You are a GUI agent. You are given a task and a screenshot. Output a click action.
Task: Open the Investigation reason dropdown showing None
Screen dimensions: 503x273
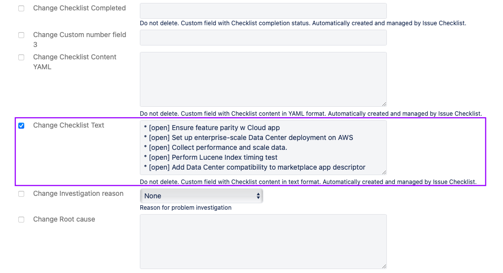pyautogui.click(x=201, y=196)
